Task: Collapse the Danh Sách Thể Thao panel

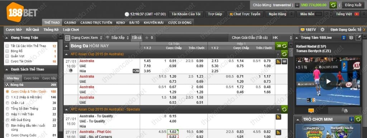Action: (6, 69)
